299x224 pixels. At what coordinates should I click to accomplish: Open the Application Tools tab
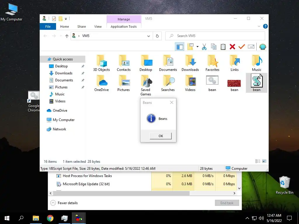[124, 27]
